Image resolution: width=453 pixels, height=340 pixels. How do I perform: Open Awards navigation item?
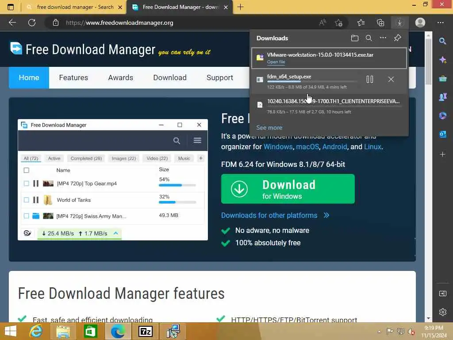tap(120, 77)
